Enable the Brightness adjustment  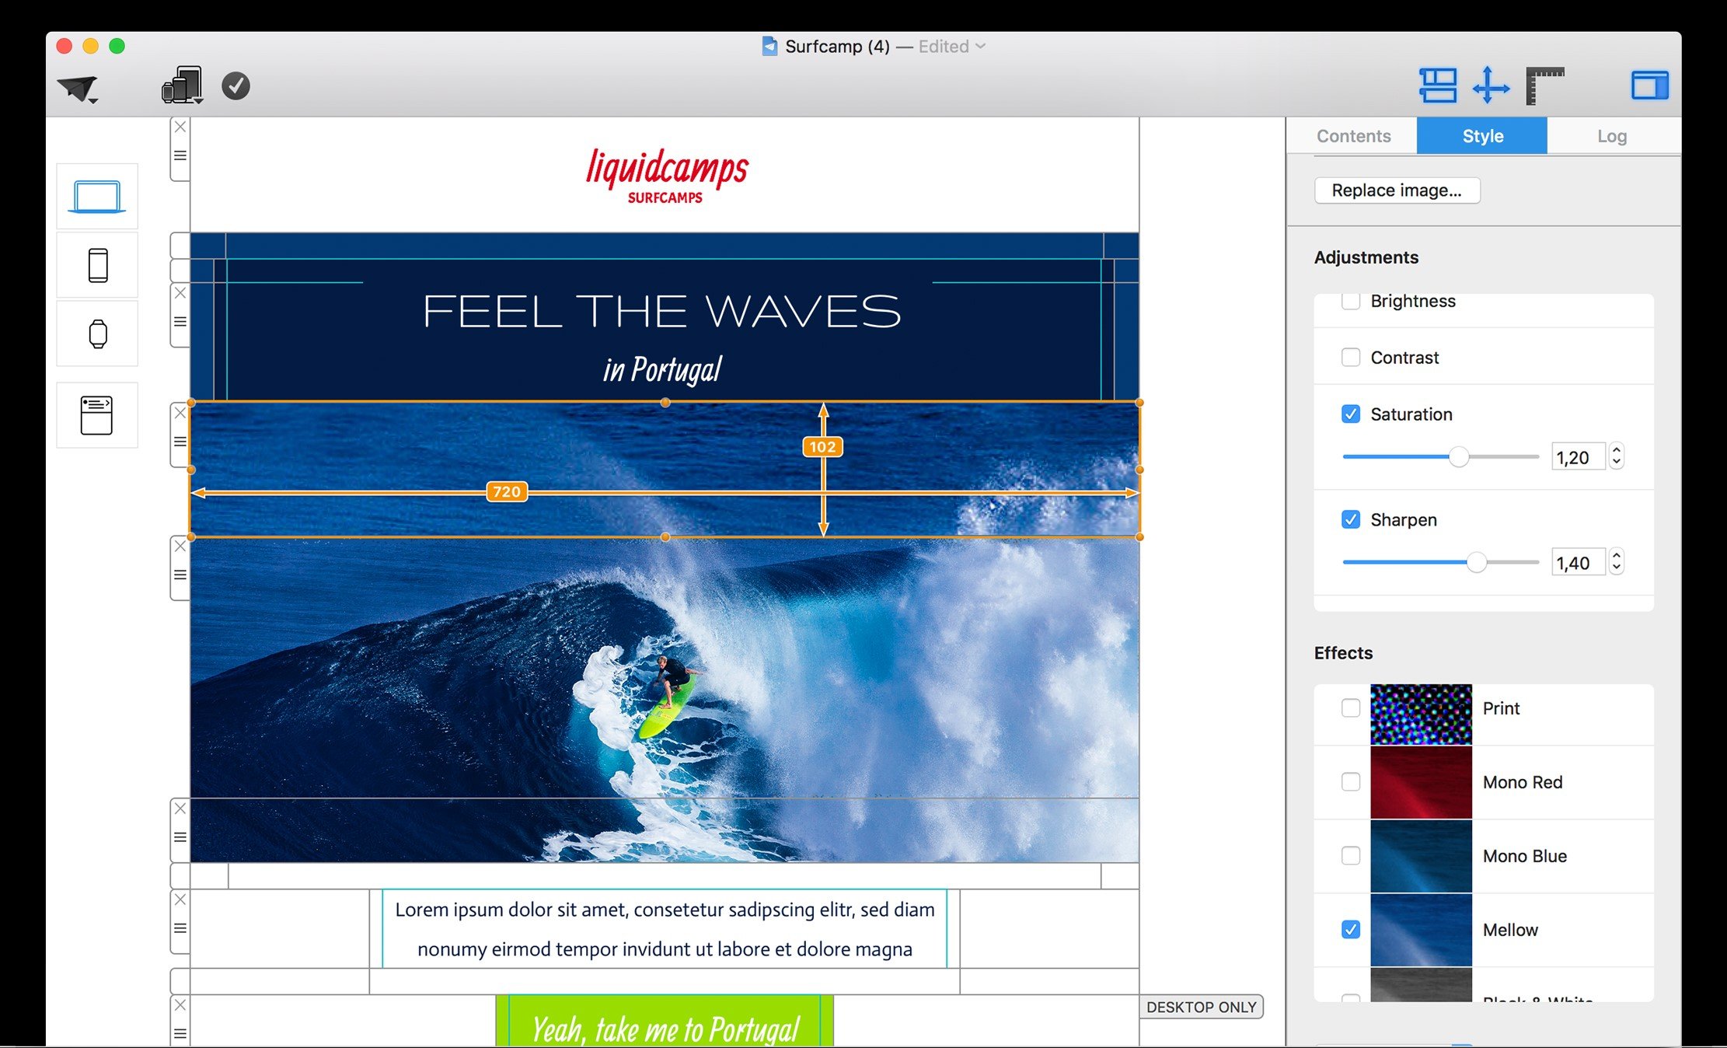coord(1351,301)
